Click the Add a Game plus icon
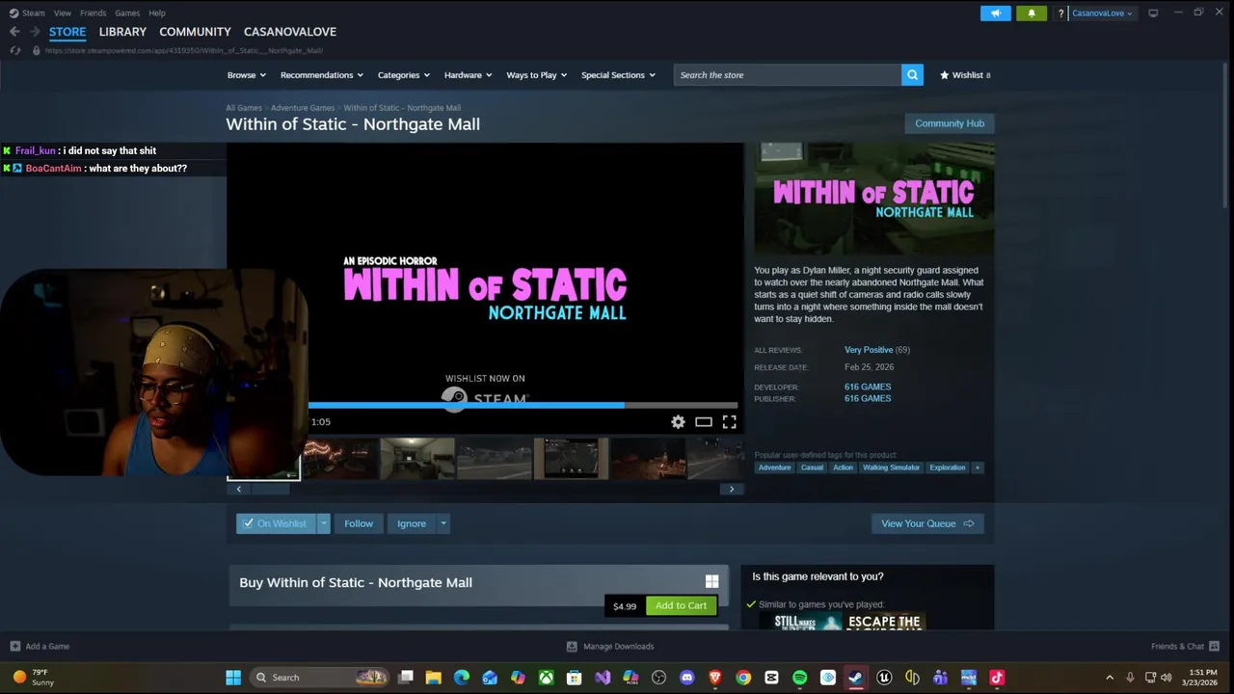The image size is (1234, 694). [x=14, y=646]
